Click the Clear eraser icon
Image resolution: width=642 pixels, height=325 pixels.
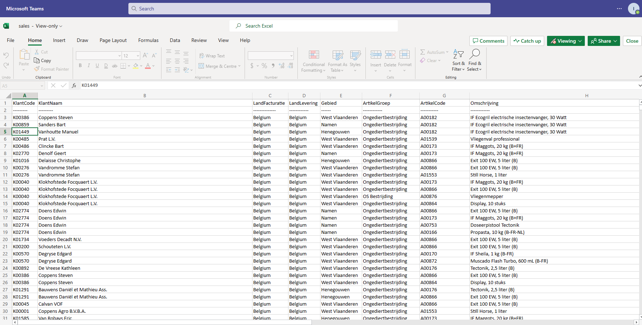423,61
